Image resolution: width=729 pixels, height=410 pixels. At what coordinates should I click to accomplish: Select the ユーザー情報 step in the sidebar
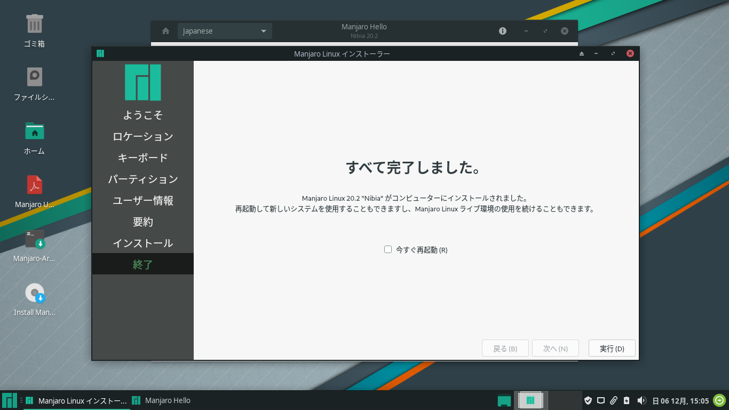143,200
